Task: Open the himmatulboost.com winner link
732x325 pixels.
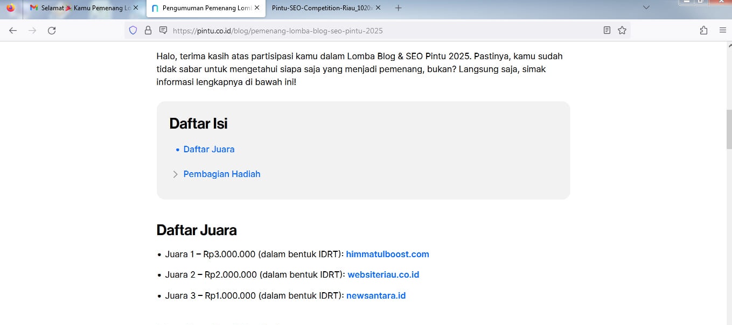Action: click(387, 254)
